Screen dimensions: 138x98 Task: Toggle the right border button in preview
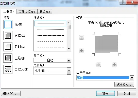(114, 64)
